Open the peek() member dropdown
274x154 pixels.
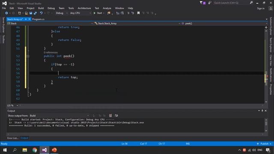pyautogui.click(x=224, y=24)
